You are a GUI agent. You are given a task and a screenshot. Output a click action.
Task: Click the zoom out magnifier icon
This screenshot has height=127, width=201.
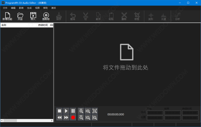point(81,118)
